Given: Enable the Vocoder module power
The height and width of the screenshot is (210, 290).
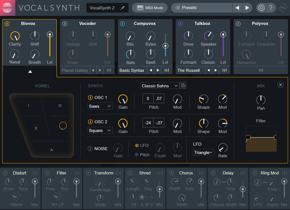Looking at the screenshot, I should pos(65,24).
